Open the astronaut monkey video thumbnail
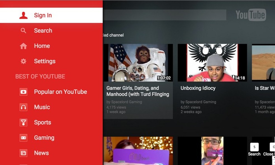 coord(138,63)
